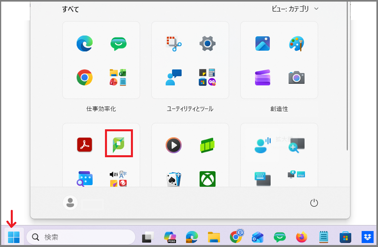
Task: Open Task View on the taskbar
Action: pos(148,237)
